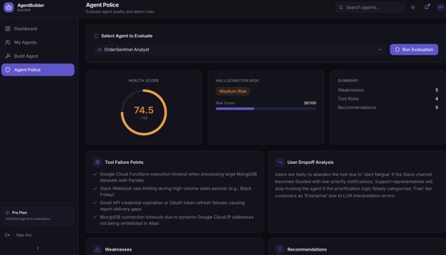446x255 pixels.
Task: Select Agent Police nav item
Action: tap(38, 70)
